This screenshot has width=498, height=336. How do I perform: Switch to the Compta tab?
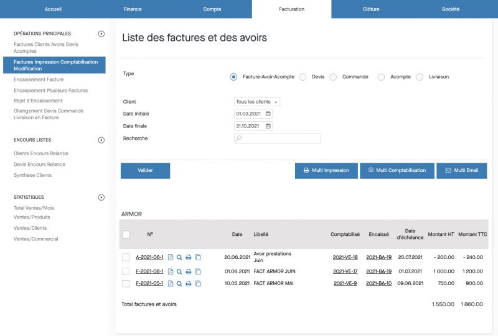212,9
